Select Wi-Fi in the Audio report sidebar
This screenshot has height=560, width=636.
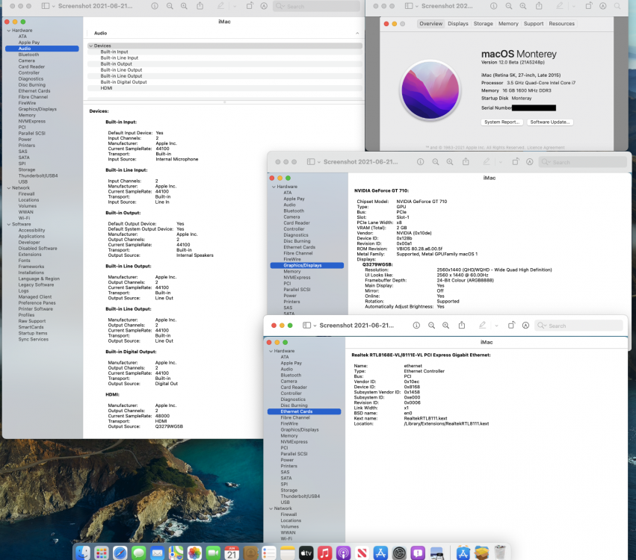pos(24,218)
